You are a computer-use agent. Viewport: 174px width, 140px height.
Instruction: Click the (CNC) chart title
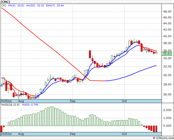point(5,2)
